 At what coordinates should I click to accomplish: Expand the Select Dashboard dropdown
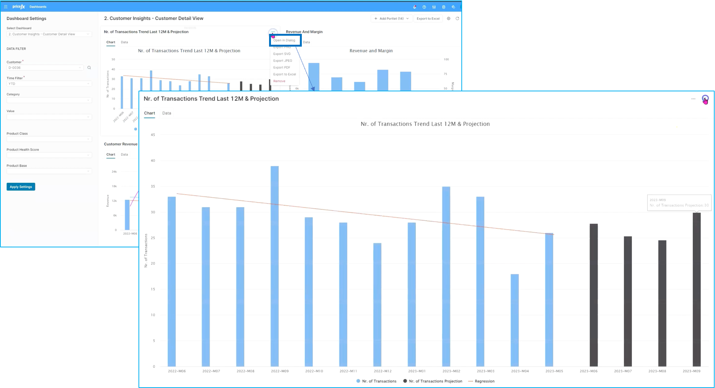coord(49,34)
